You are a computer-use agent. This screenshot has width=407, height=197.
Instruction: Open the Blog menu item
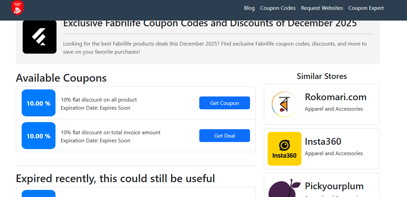[x=249, y=8]
